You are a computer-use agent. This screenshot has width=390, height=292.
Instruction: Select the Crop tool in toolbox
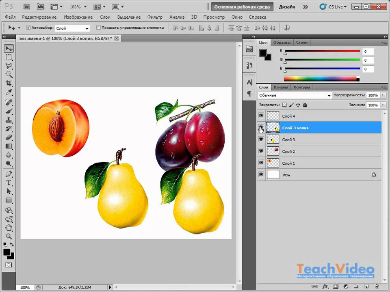click(9, 83)
